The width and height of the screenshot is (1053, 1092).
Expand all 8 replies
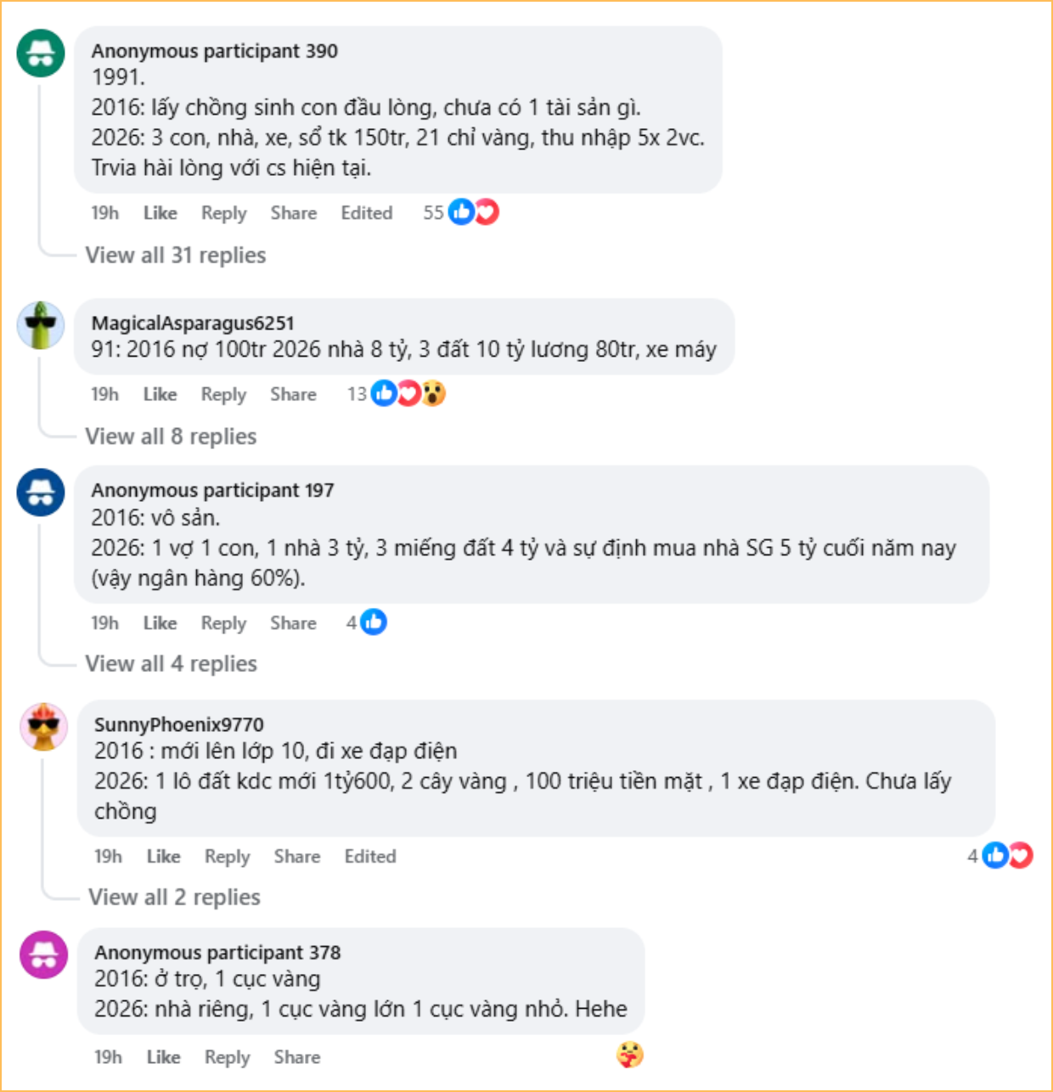[x=171, y=436]
